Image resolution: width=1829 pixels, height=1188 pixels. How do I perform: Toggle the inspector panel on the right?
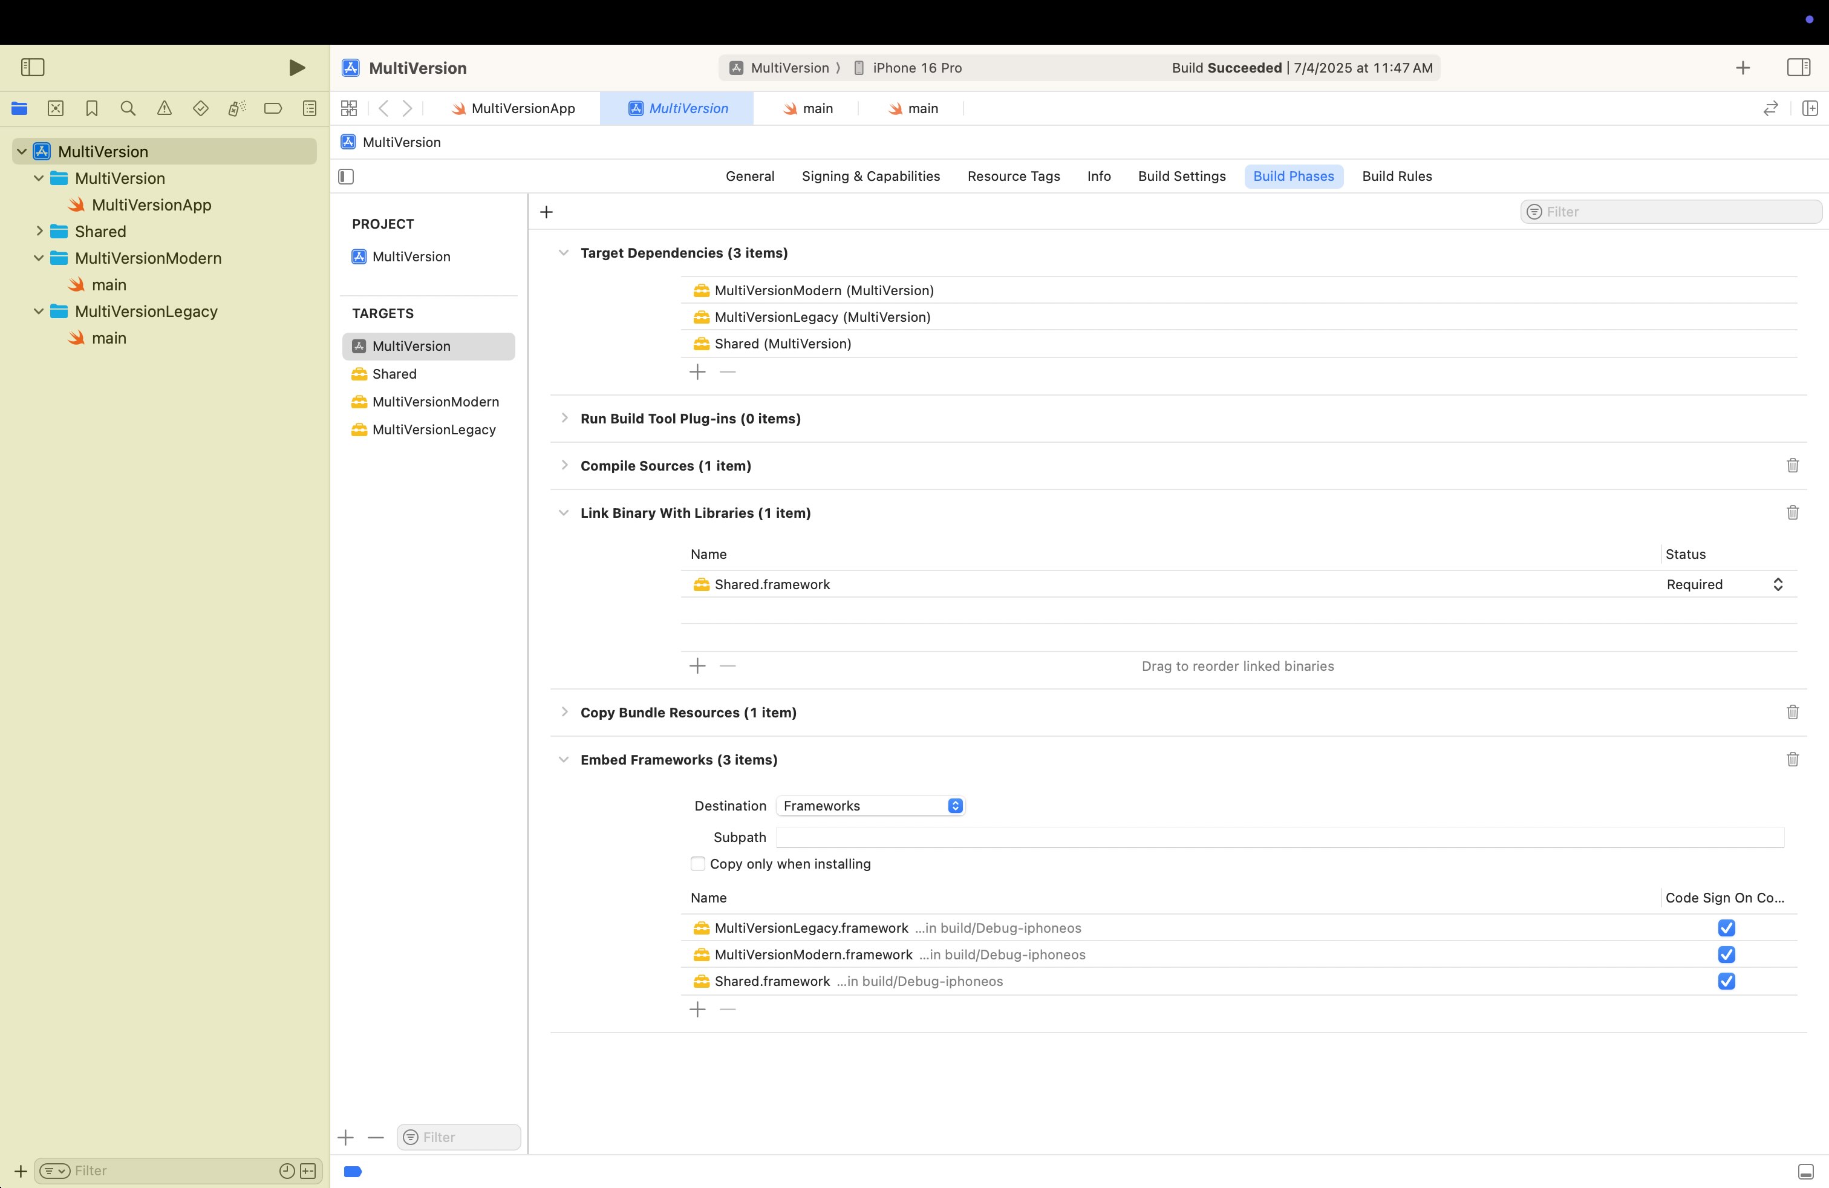(1798, 68)
